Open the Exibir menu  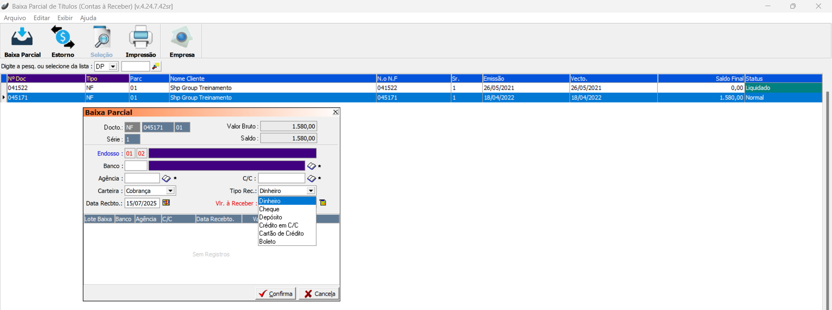65,18
